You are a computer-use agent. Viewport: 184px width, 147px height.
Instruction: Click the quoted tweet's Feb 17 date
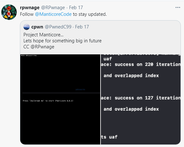[82, 27]
